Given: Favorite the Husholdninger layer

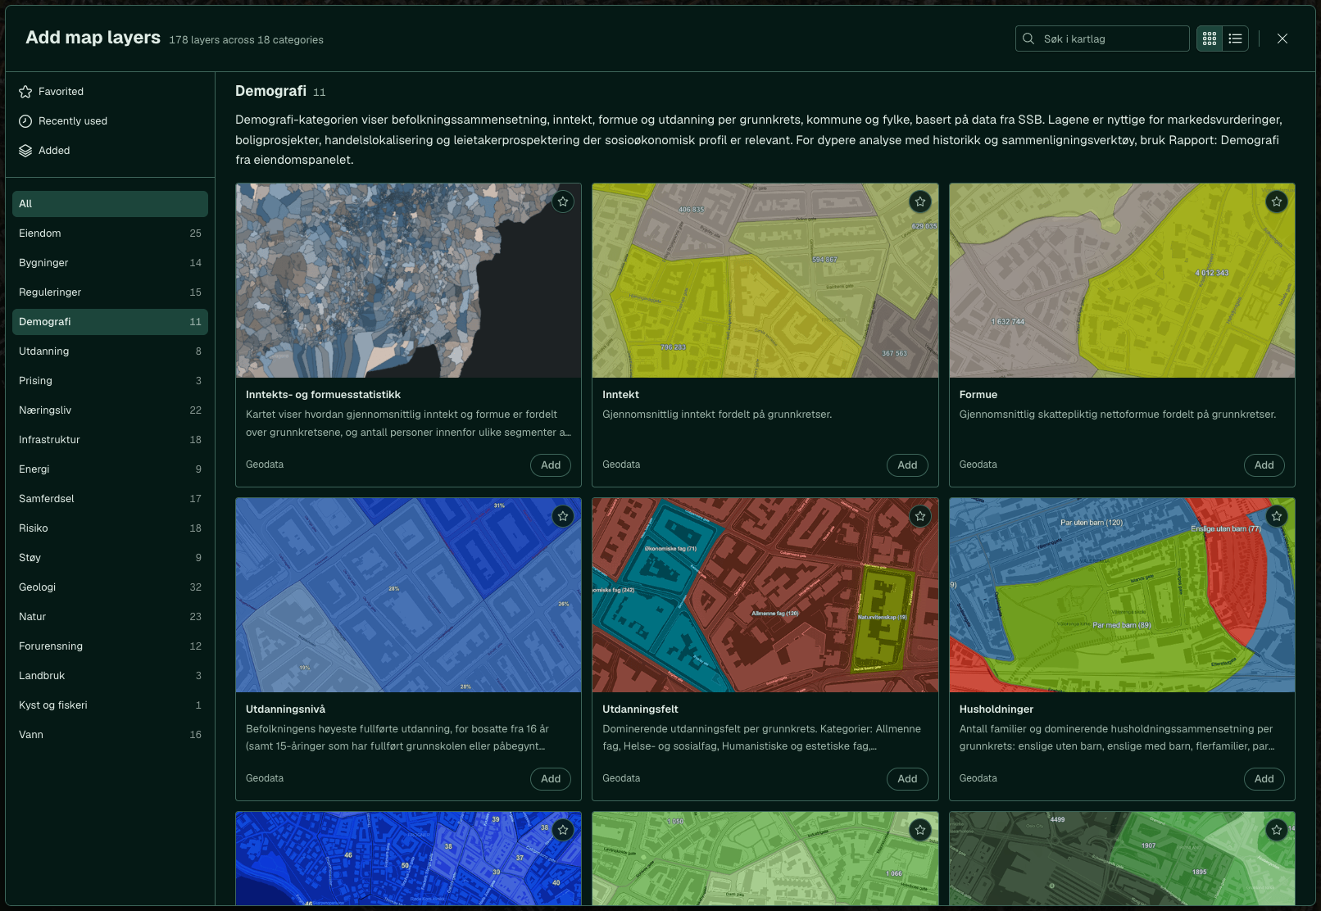Looking at the screenshot, I should pos(1277,516).
